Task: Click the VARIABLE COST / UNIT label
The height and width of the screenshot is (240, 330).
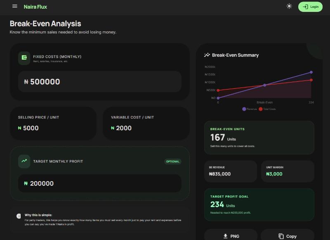Action: tap(132, 117)
